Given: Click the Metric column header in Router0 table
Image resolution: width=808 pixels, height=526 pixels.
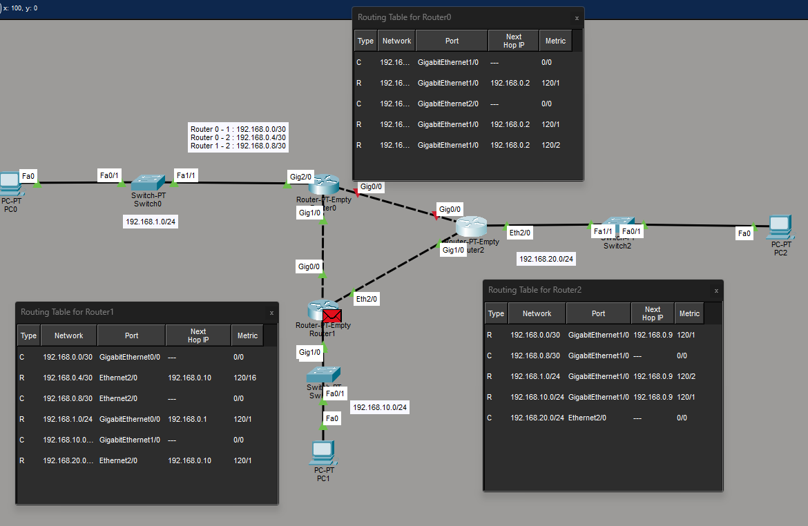Looking at the screenshot, I should (x=555, y=41).
